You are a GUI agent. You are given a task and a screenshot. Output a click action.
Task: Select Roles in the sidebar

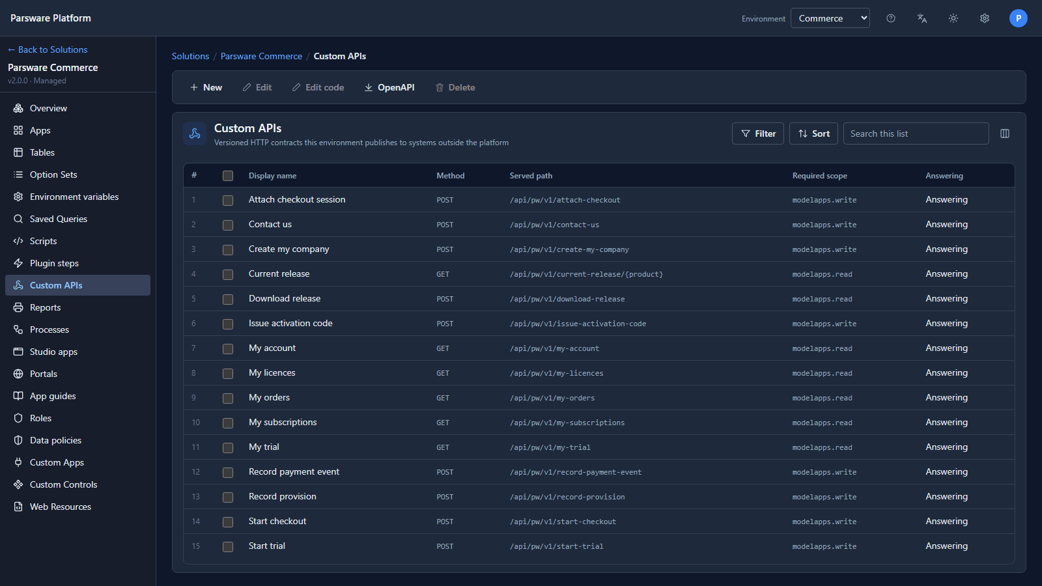pos(77,418)
